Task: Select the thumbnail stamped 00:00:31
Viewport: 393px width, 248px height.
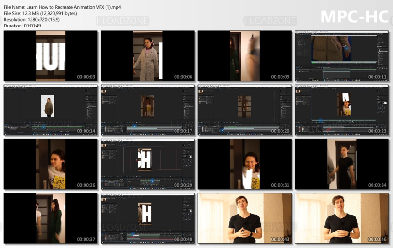Action: click(244, 164)
